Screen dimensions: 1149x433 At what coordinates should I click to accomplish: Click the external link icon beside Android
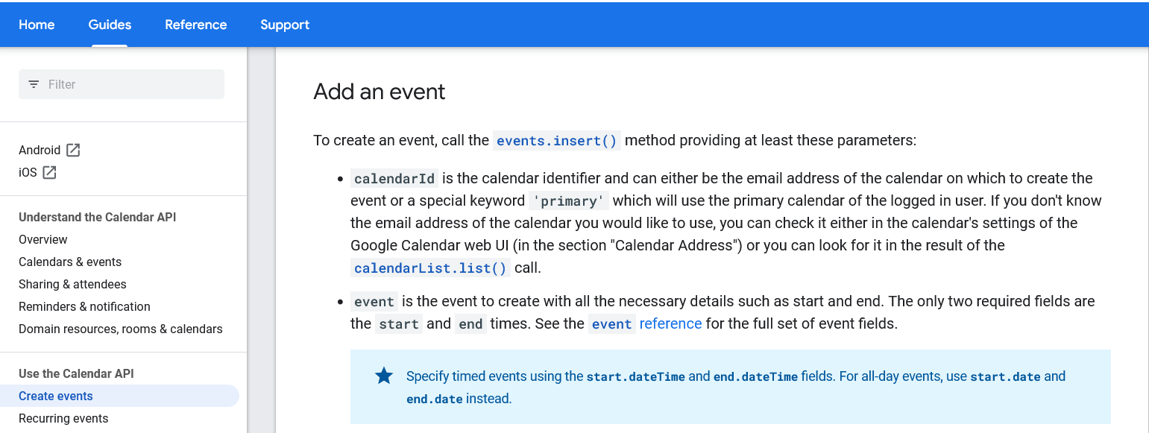click(x=73, y=150)
